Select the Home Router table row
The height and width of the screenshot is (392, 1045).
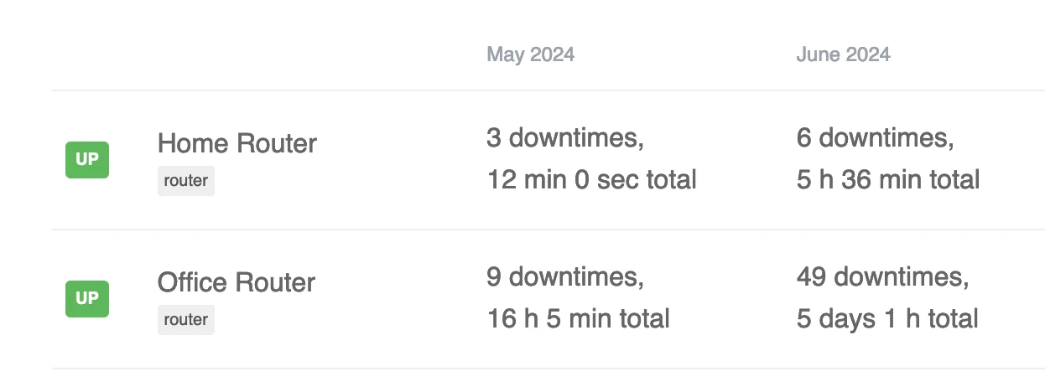point(377,160)
